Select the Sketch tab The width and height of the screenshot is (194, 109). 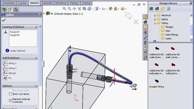point(34,3)
